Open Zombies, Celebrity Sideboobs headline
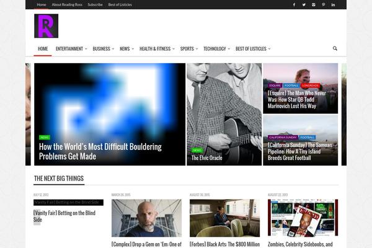 (x=300, y=244)
